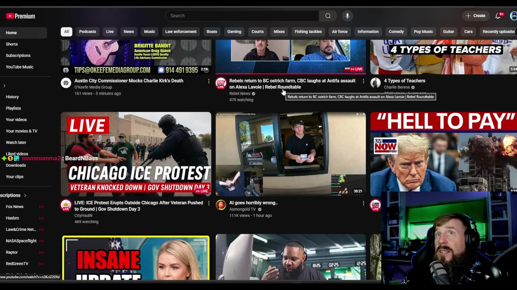Activate voice search microphone icon
The height and width of the screenshot is (290, 517).
pyautogui.click(x=347, y=16)
